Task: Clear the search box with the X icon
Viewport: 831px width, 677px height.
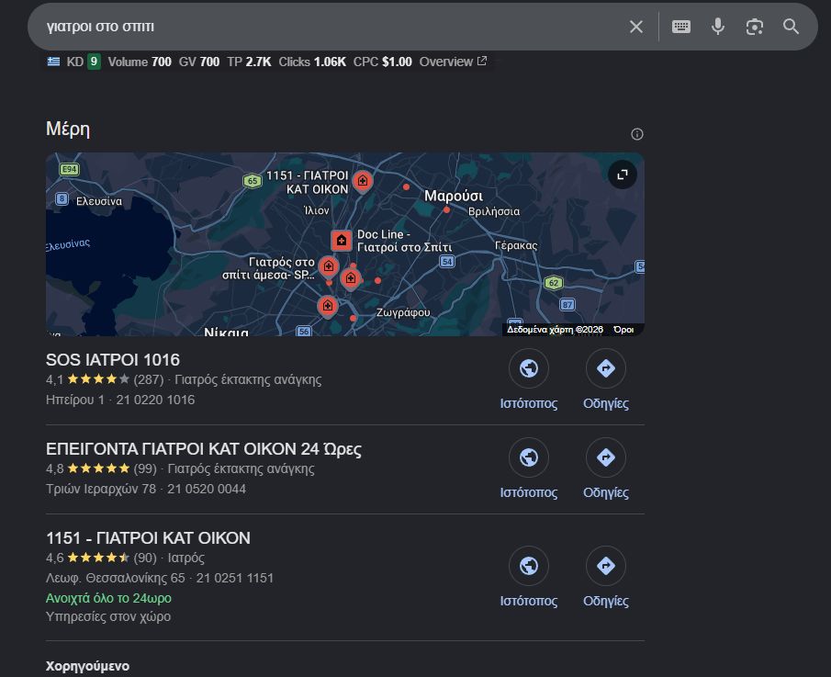Action: [x=636, y=27]
